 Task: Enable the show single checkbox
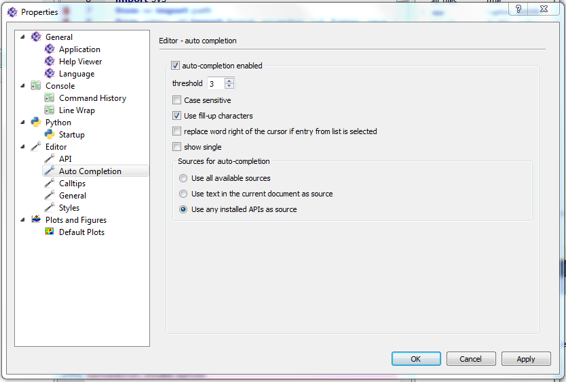pyautogui.click(x=176, y=147)
